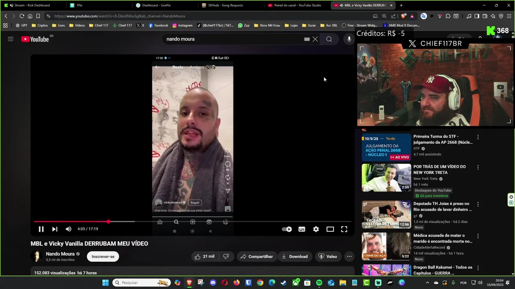Click Compartilhar to share the video
515x289 pixels.
point(257,256)
